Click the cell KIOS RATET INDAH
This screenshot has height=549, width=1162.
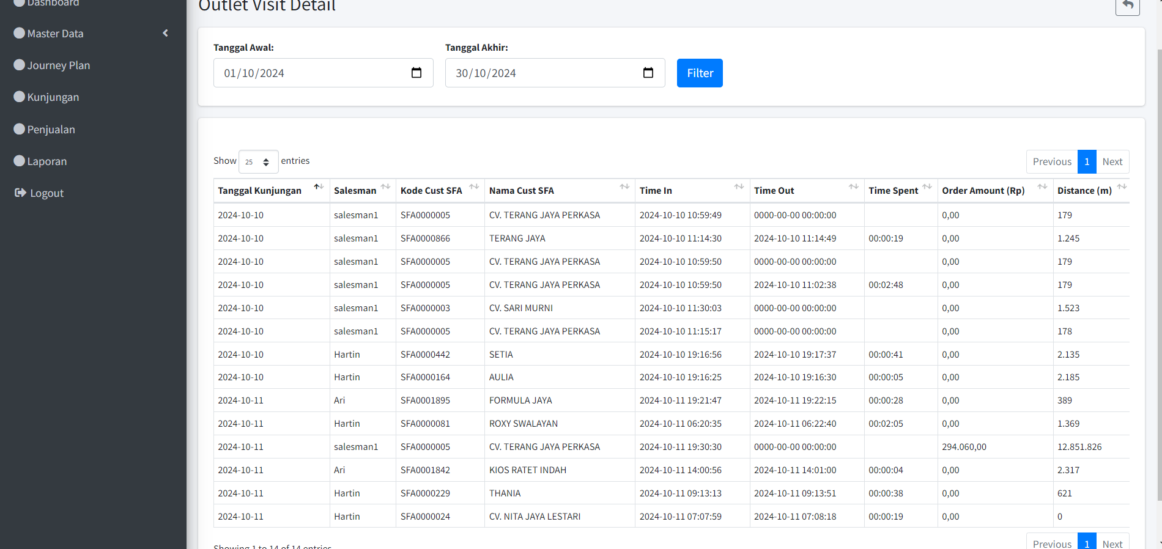(x=528, y=470)
